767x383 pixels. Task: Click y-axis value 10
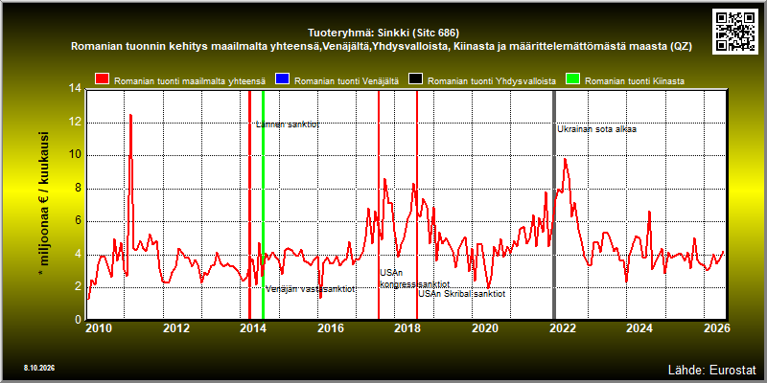[x=75, y=155]
